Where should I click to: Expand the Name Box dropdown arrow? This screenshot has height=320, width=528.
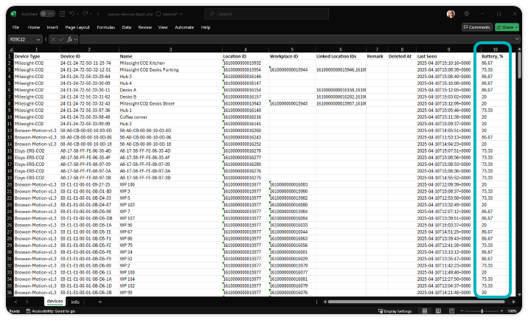click(38, 39)
